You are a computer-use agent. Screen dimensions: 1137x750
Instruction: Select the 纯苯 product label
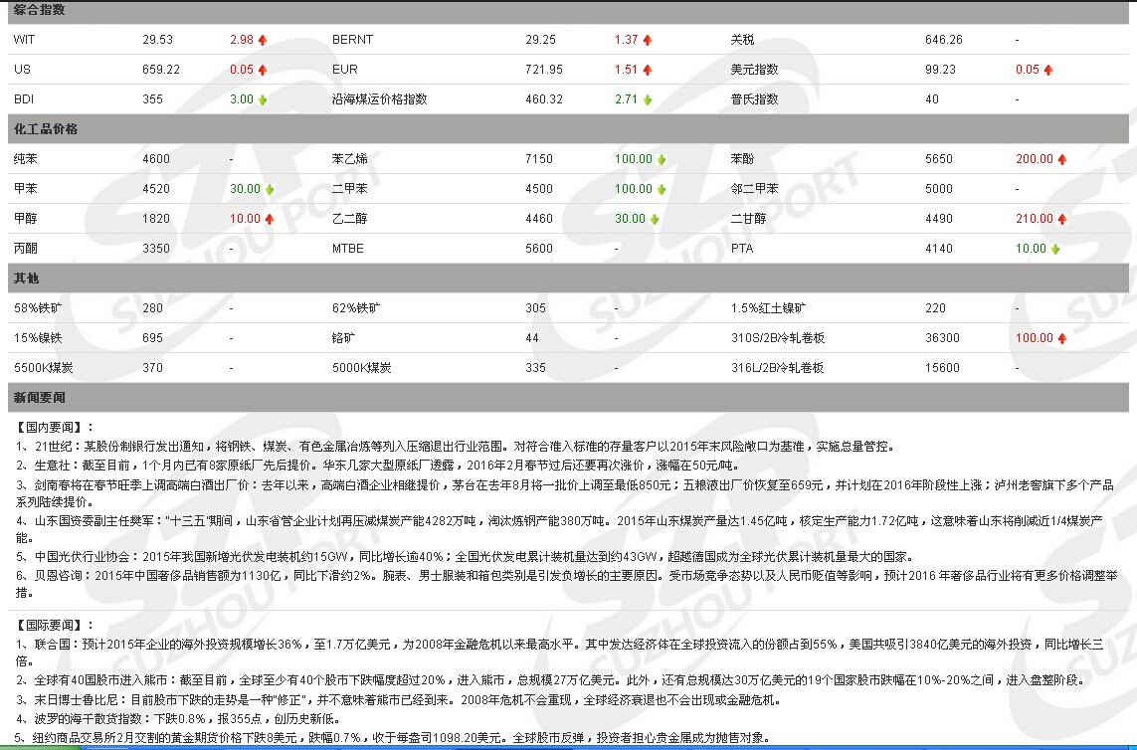[x=26, y=159]
